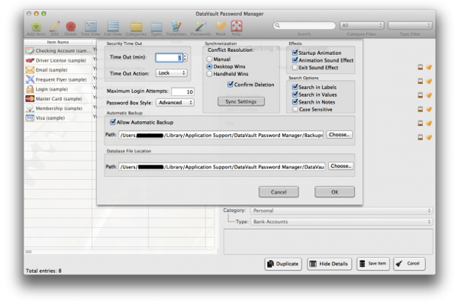Toggle Startup Animation checkbox

pyautogui.click(x=295, y=53)
